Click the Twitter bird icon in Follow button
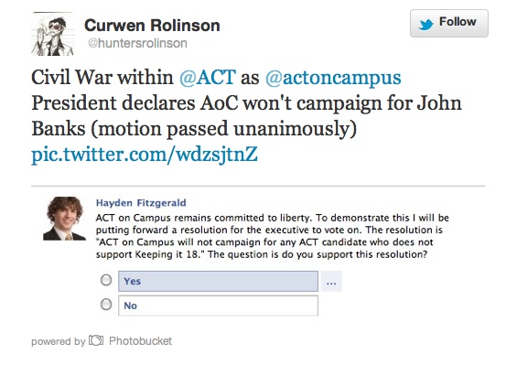This screenshot has width=506, height=365. click(x=426, y=24)
